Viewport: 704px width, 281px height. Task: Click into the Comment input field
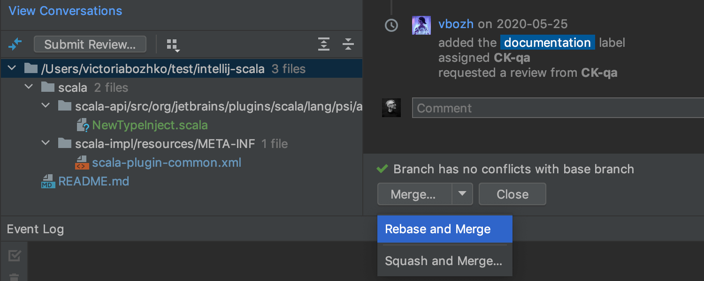pyautogui.click(x=554, y=108)
